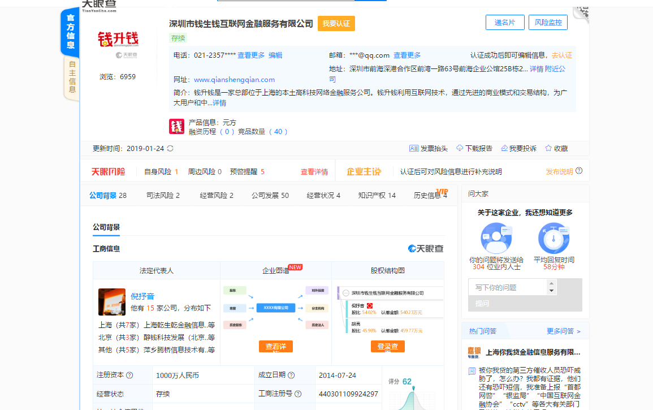Click 查看详情 in the 天眼风险 bar

click(314, 172)
